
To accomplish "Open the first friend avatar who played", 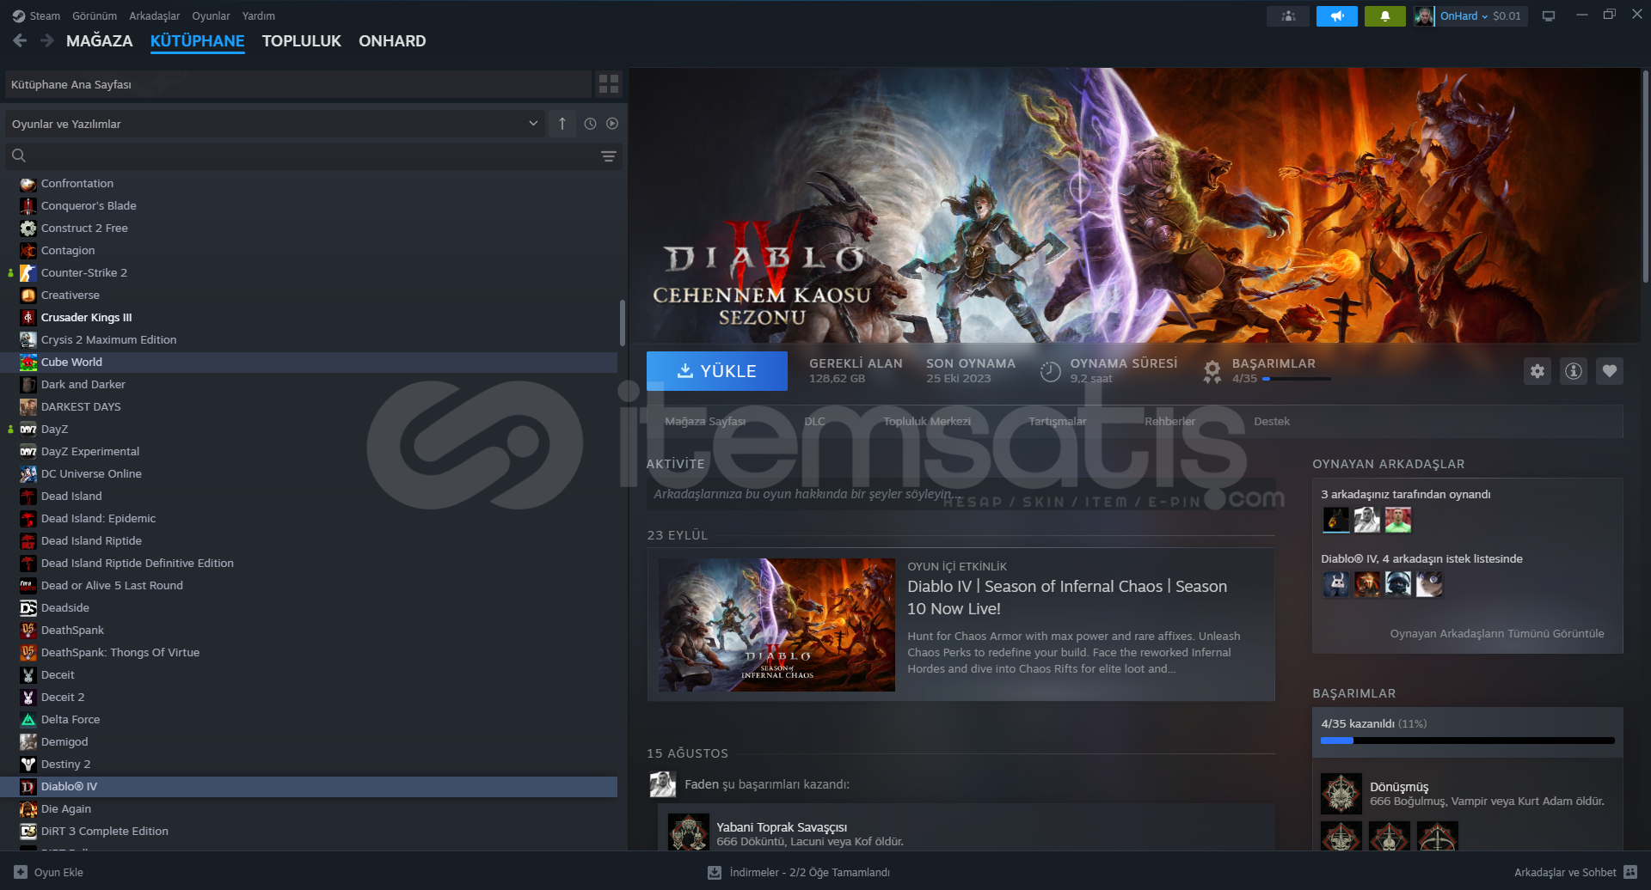I will click(x=1335, y=520).
